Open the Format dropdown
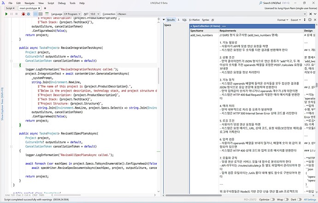318x203 pixels. 283,20
